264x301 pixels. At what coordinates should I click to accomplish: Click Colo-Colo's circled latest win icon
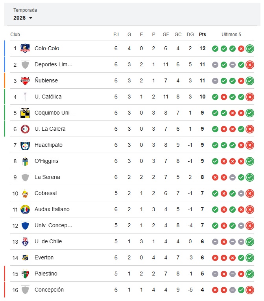tap(250, 49)
